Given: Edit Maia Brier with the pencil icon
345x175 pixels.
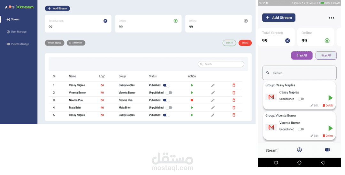Looking at the screenshot, I should click(213, 108).
